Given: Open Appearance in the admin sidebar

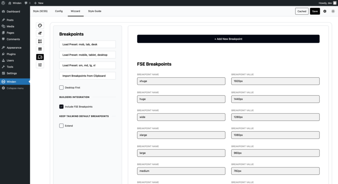Looking at the screenshot, I should point(14,48).
